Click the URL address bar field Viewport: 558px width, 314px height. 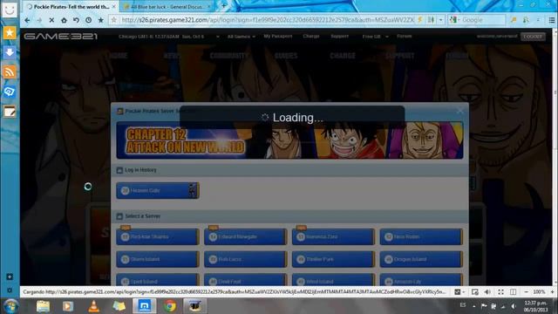tap(267, 20)
